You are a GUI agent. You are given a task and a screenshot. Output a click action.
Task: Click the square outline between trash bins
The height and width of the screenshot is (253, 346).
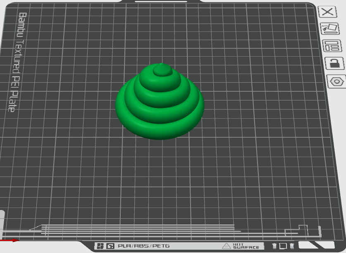coord(283,246)
